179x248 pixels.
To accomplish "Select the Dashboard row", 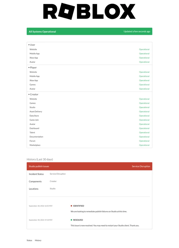I will (x=89, y=128).
